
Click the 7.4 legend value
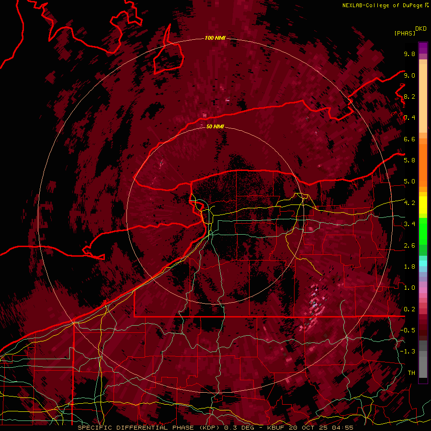(x=409, y=118)
